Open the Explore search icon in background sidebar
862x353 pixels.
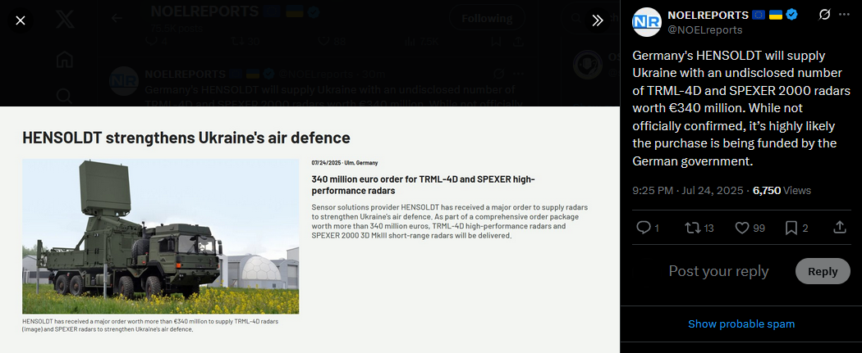pos(64,96)
